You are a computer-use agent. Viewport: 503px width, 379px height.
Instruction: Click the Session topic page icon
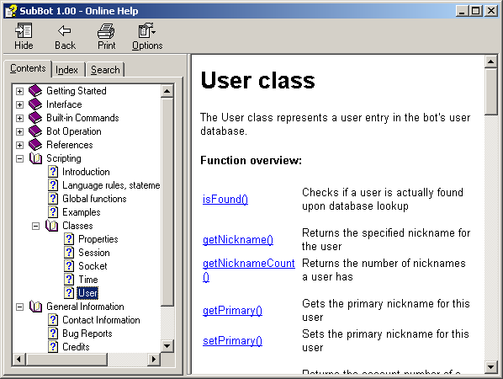point(69,253)
